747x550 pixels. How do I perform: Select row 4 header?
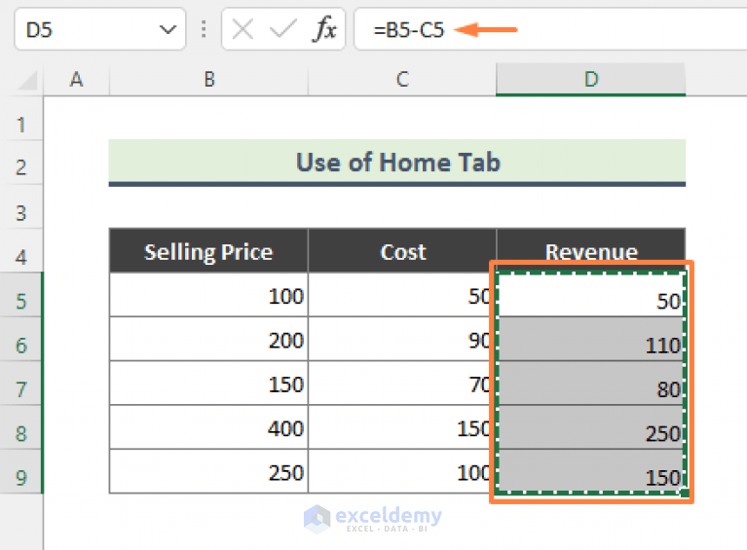[x=21, y=250]
